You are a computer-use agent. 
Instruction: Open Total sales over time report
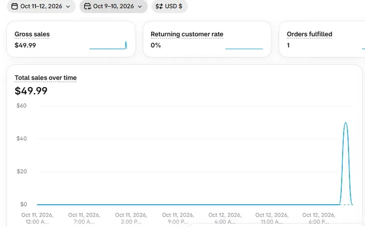(46, 78)
